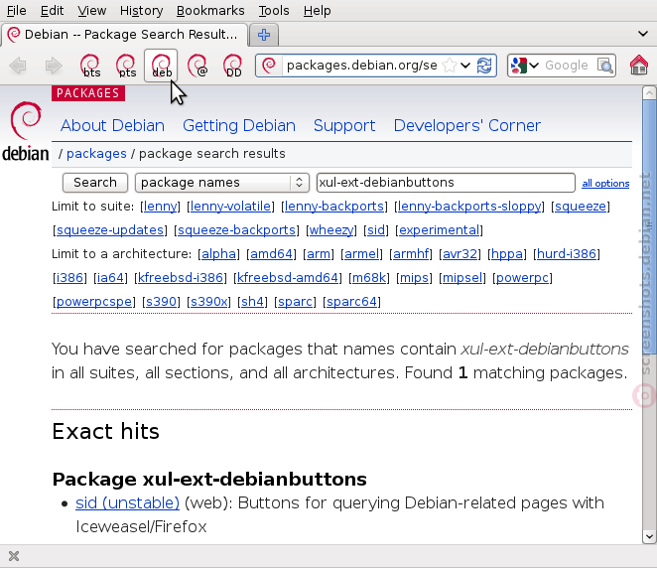657x568 pixels.
Task: Open the Tools menu
Action: pyautogui.click(x=274, y=11)
